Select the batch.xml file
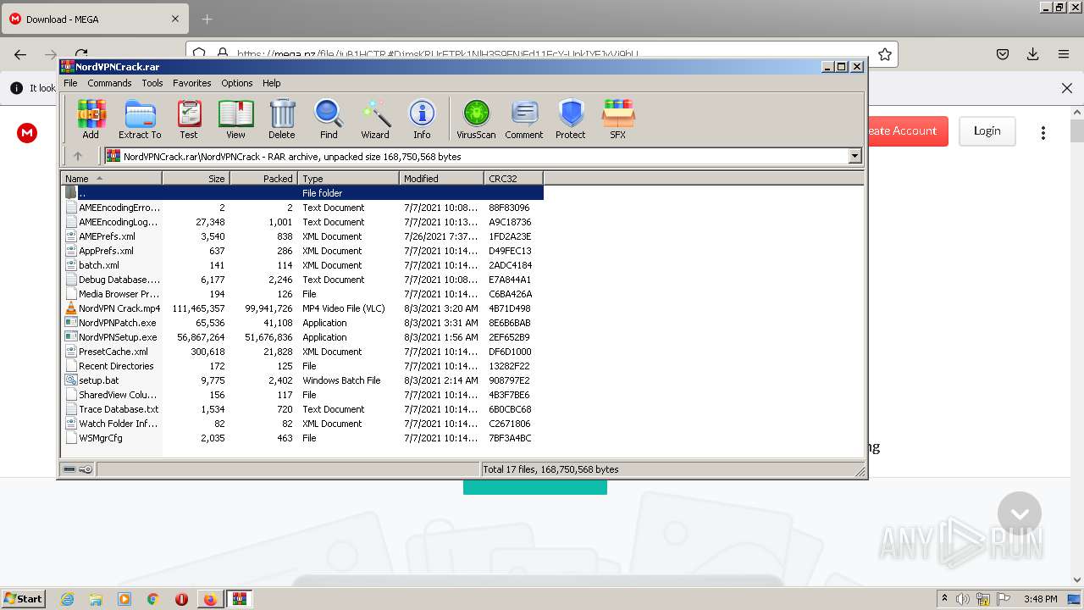Viewport: 1084px width, 610px height. pos(99,265)
